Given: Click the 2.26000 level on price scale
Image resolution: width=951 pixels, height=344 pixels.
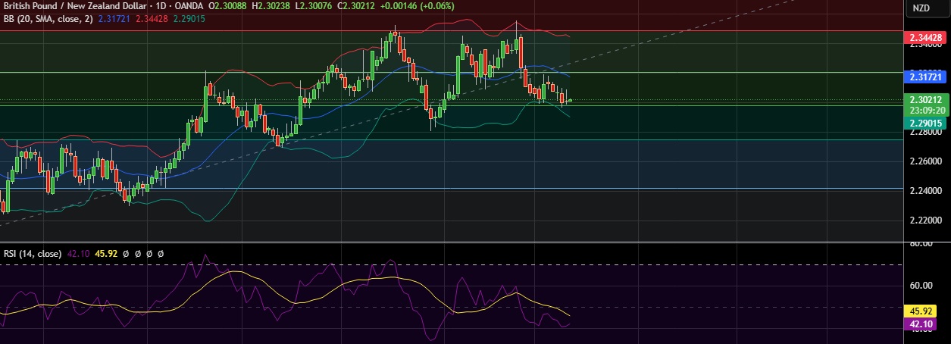Looking at the screenshot, I should click(x=925, y=161).
